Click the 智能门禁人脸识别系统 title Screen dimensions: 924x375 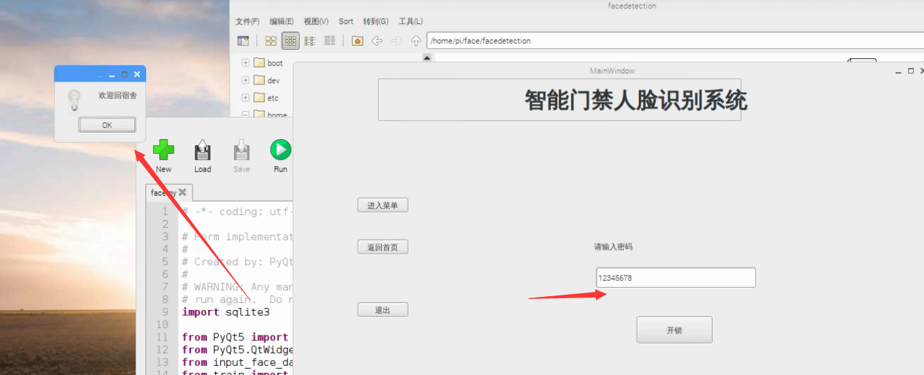pyautogui.click(x=636, y=100)
